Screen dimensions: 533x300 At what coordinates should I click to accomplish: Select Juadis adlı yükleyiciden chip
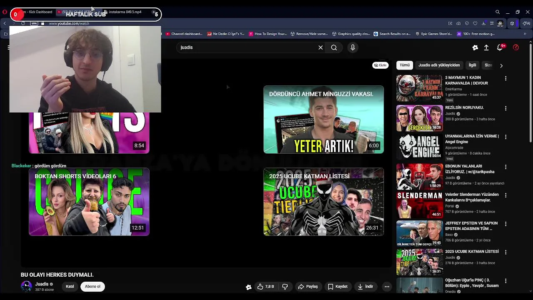[439, 65]
